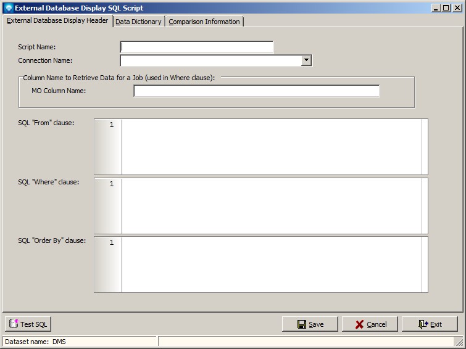Click inside the Connection Name combo box
Image resolution: width=466 pixels, height=349 pixels.
[x=210, y=60]
